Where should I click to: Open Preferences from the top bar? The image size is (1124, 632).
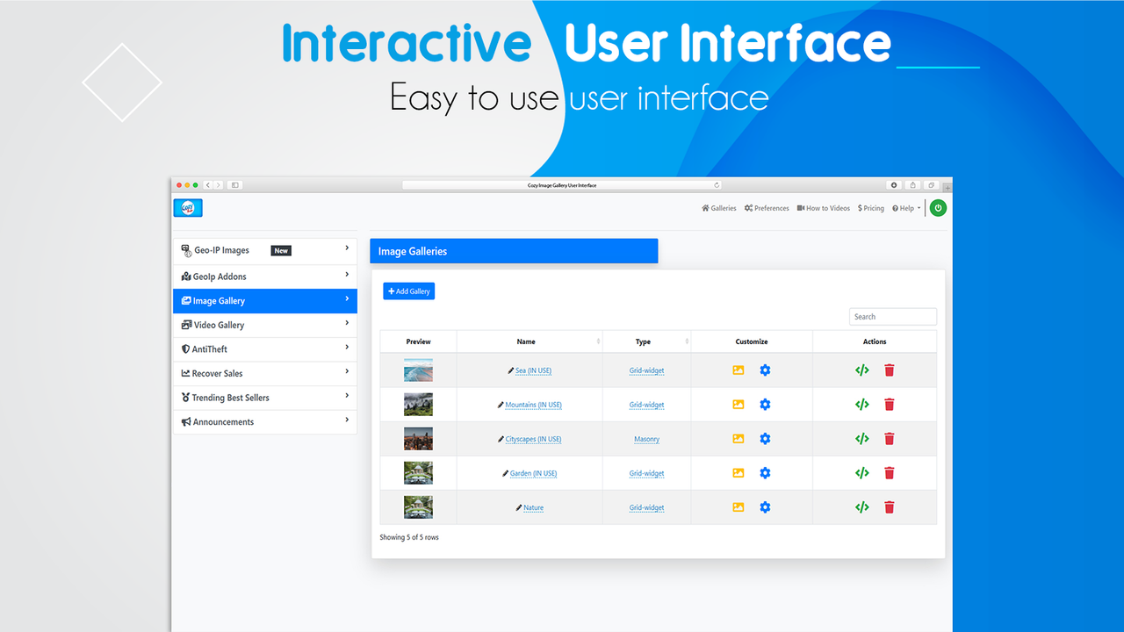[x=766, y=208]
